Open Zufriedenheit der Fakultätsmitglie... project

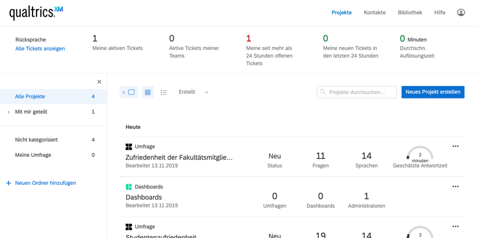coord(179,157)
